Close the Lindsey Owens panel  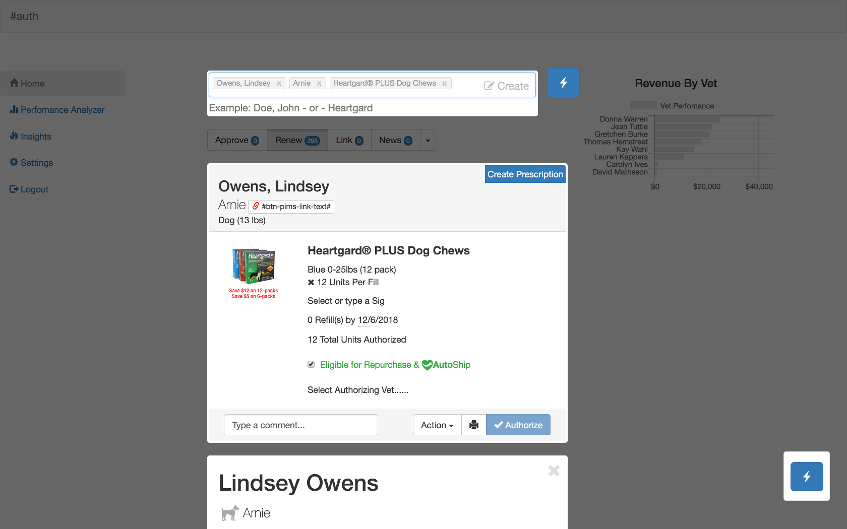pyautogui.click(x=554, y=471)
